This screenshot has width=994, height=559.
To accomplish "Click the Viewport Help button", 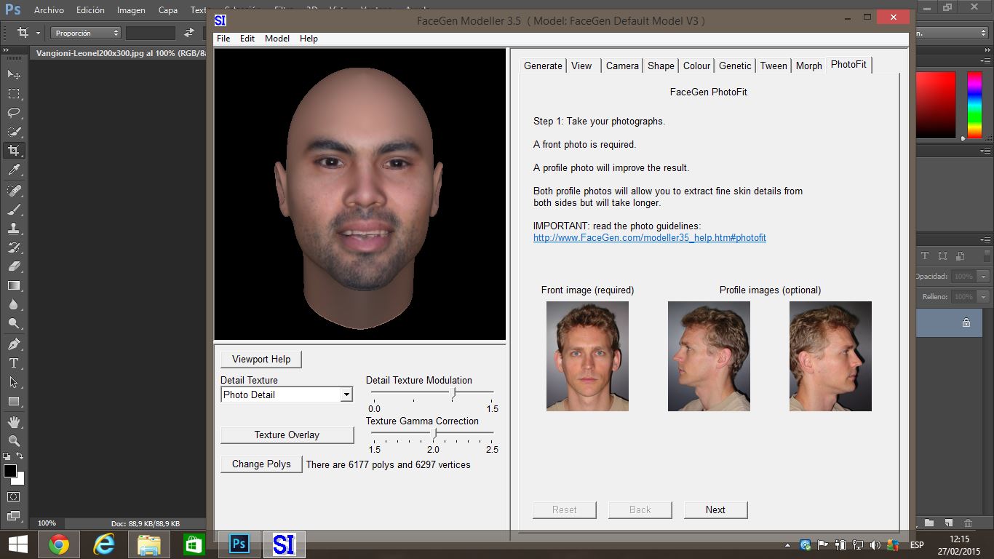I will tap(261, 359).
